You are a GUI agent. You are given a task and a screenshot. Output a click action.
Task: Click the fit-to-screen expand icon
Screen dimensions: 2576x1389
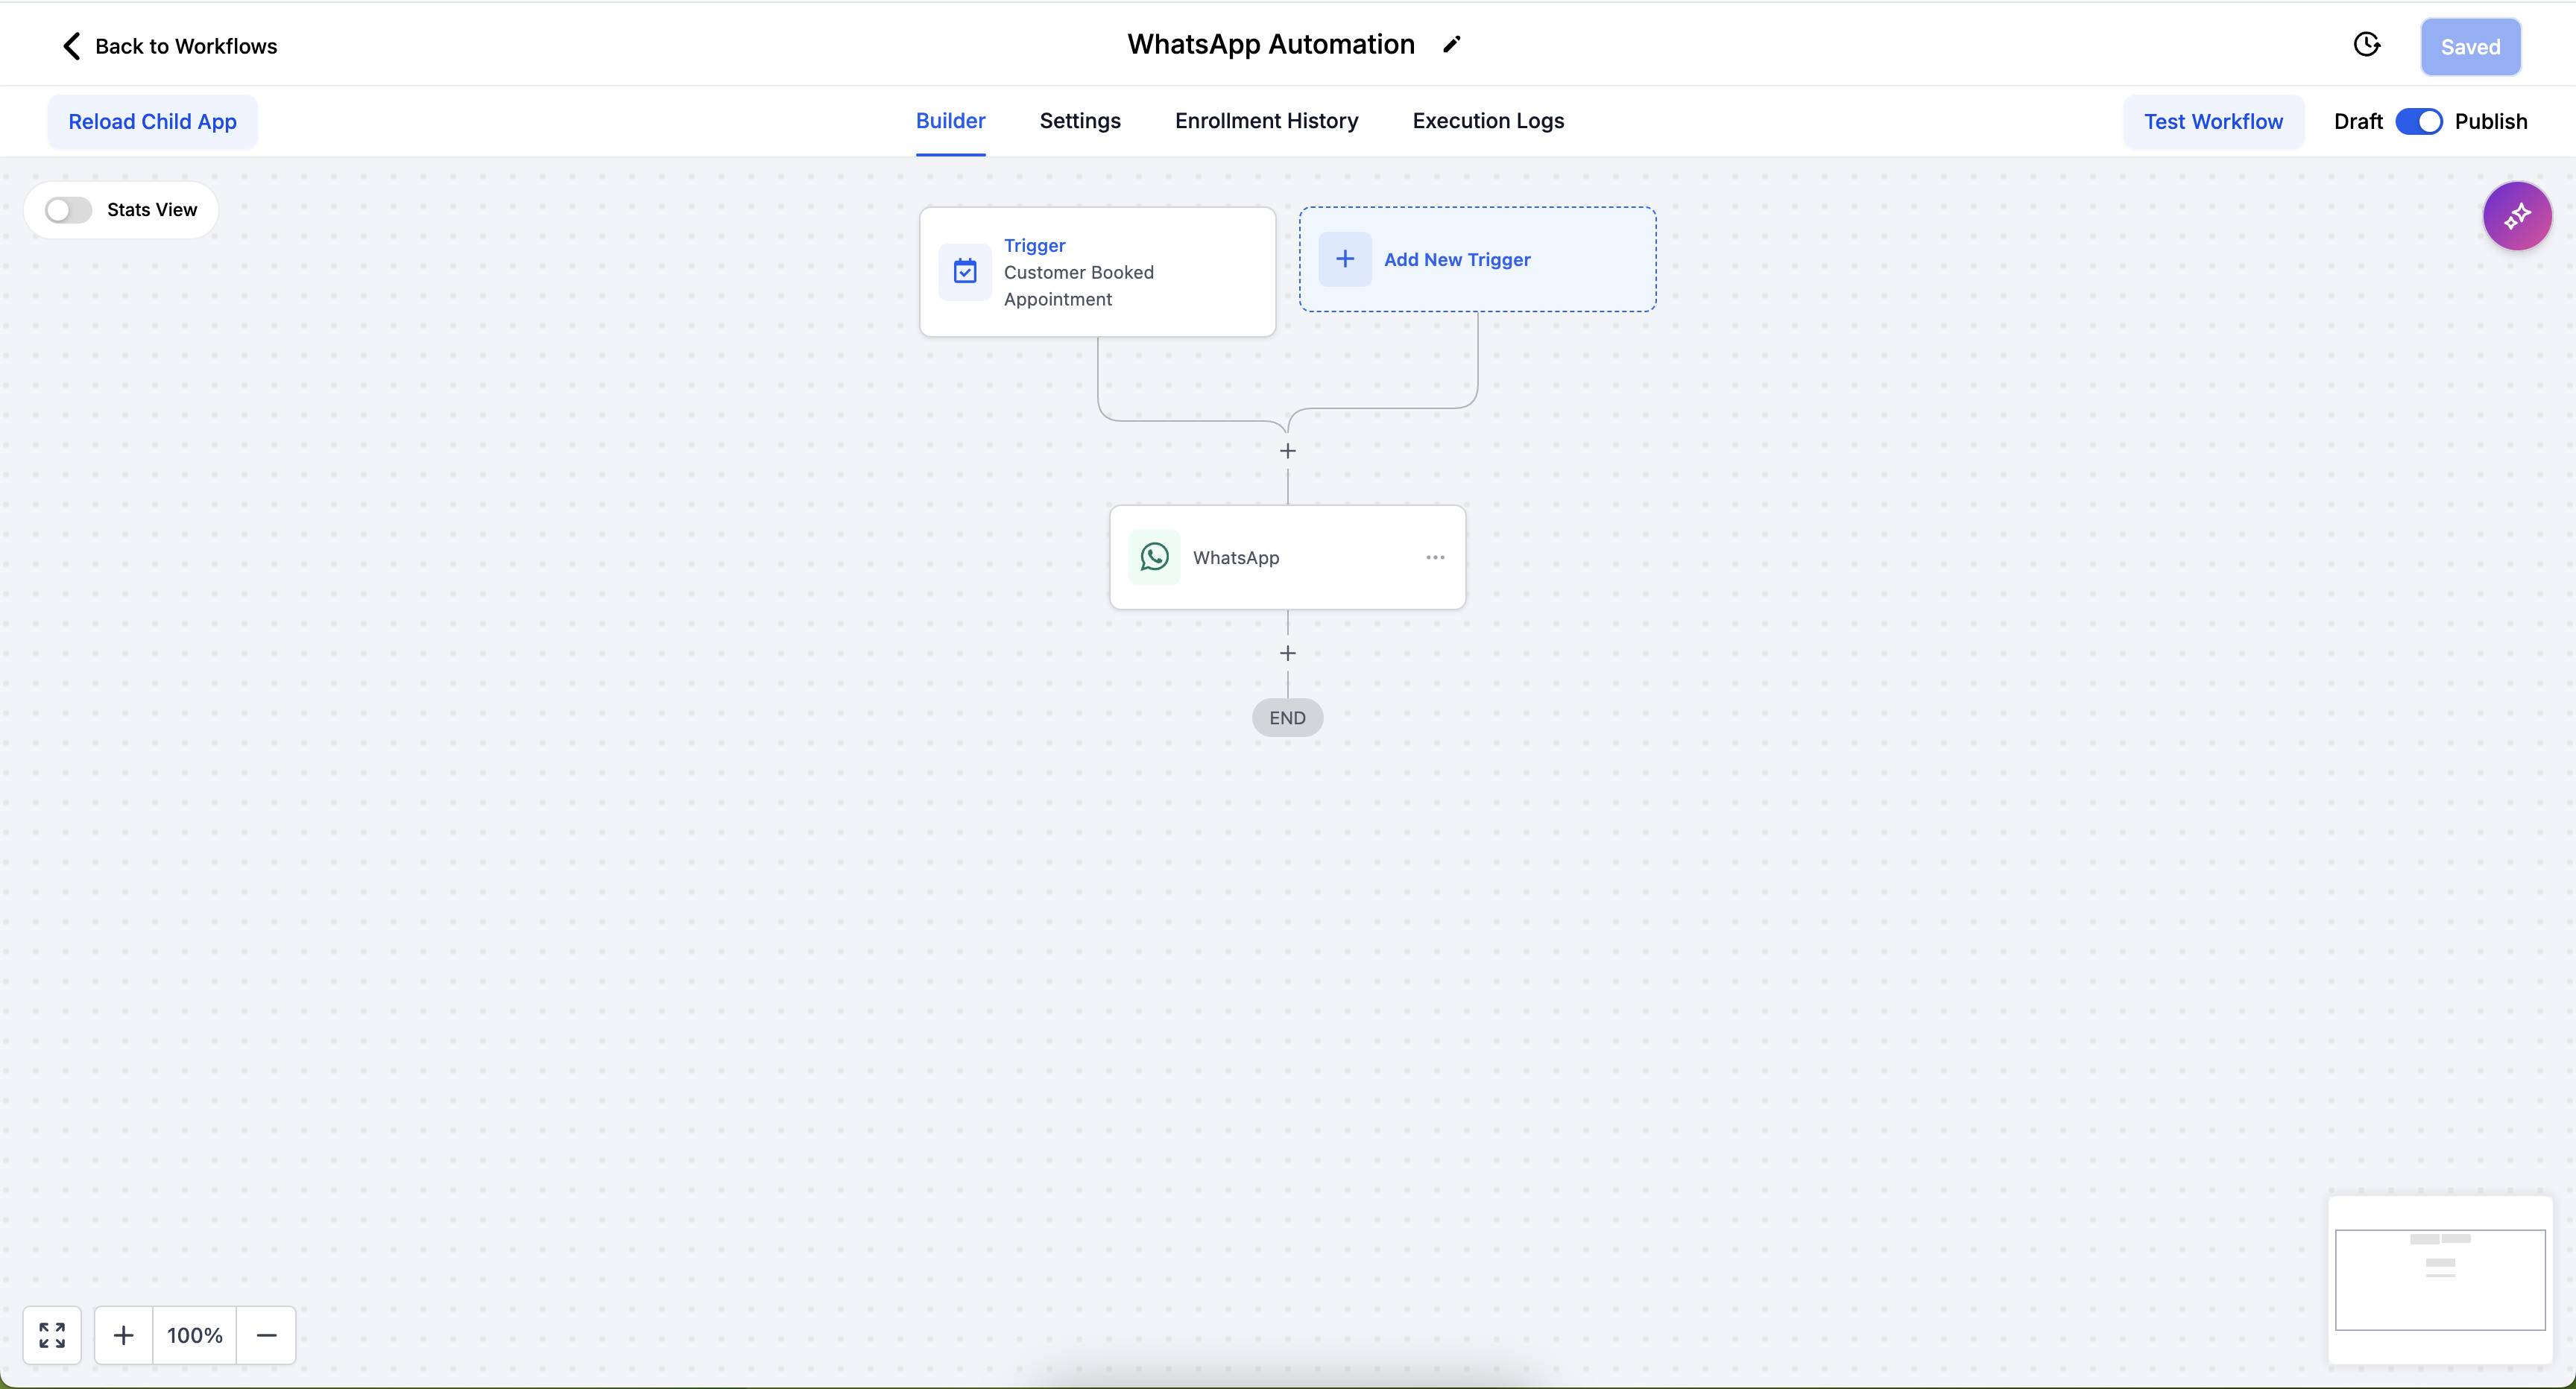52,1335
